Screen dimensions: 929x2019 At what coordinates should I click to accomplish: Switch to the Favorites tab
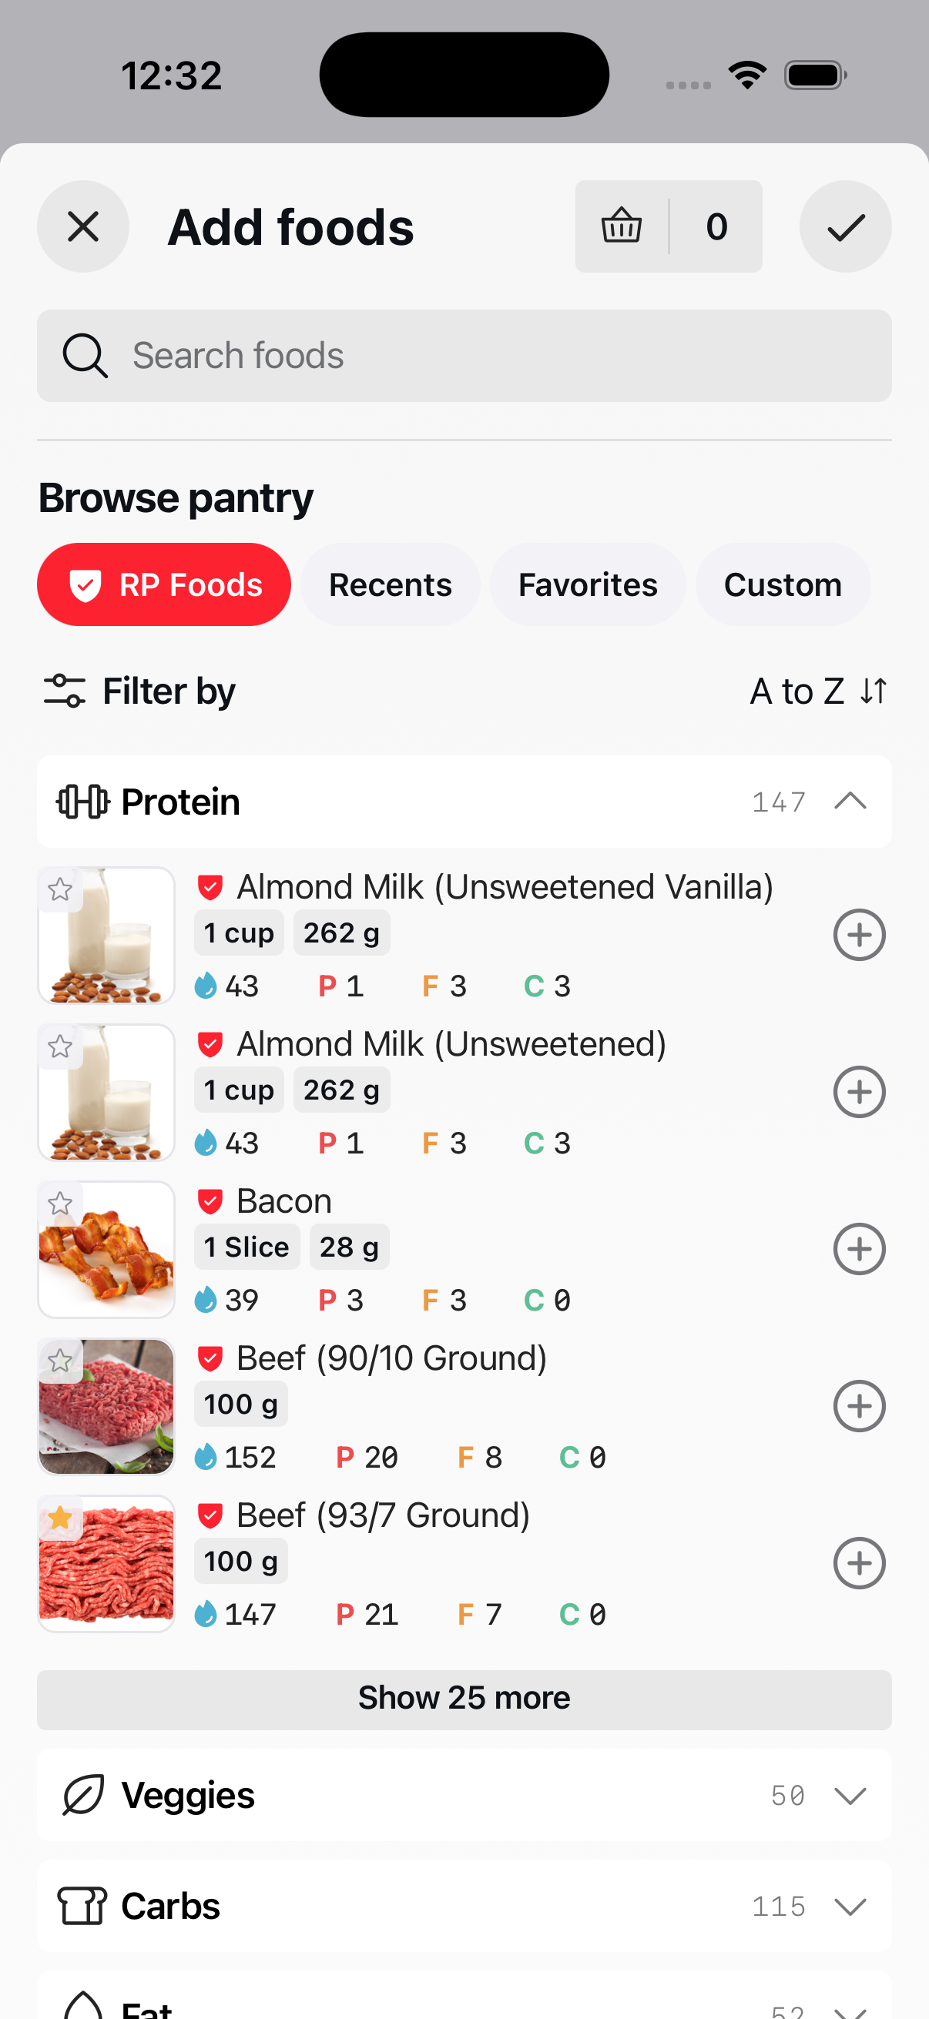click(x=588, y=584)
